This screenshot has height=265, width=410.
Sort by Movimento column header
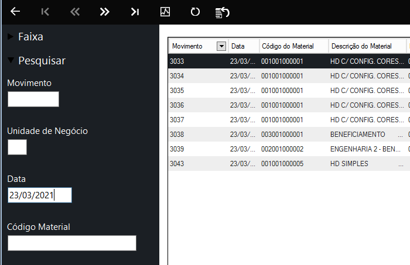[x=187, y=46]
